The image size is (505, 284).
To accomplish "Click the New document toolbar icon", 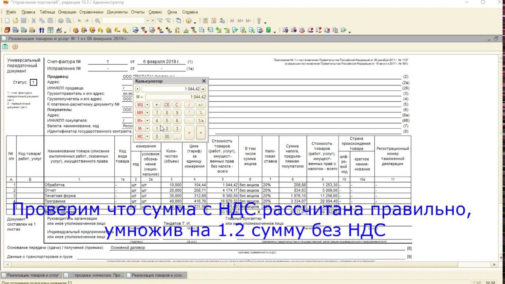I will [x=7, y=21].
